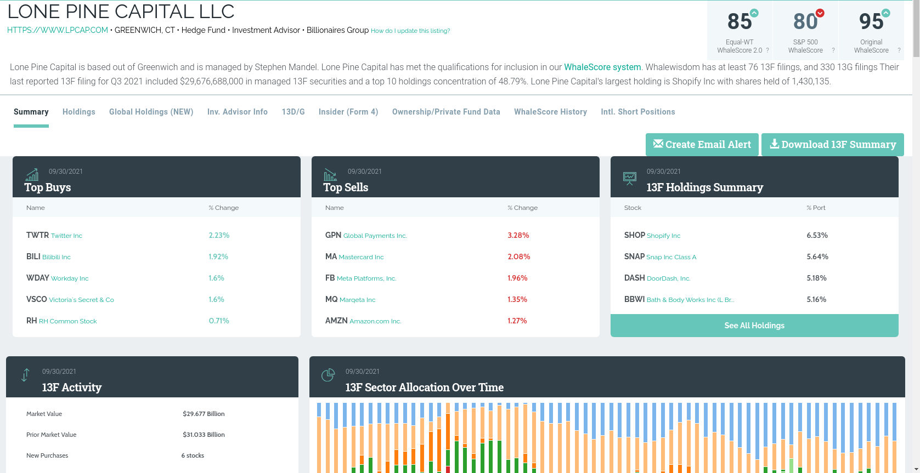Switch to the Insider (Form 4) tab
The width and height of the screenshot is (920, 473).
pyautogui.click(x=348, y=112)
